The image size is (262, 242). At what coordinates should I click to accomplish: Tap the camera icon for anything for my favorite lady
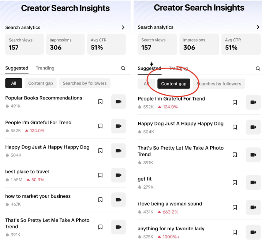click(x=253, y=232)
